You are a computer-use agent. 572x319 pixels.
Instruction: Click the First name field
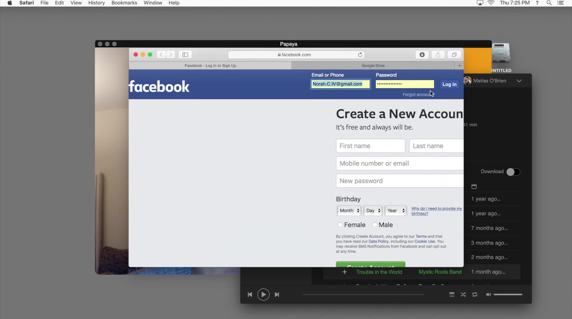click(x=371, y=146)
